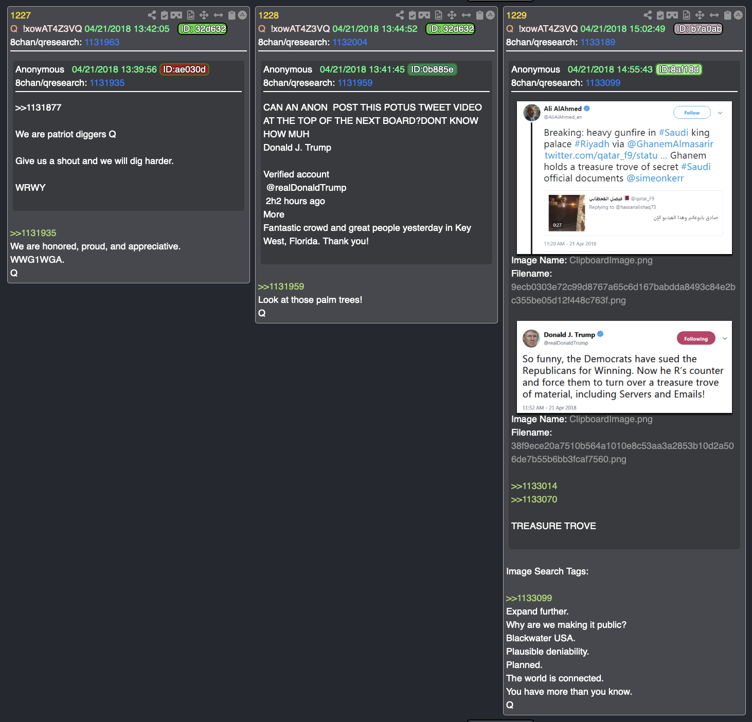752x722 pixels.
Task: Collapse post 1228 with up-arrow circle
Action: (490, 15)
